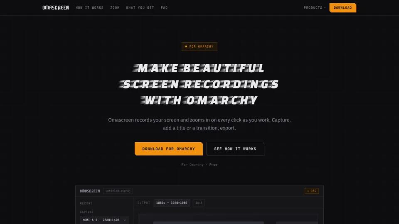This screenshot has width=399, height=224.
Task: Open the What You Get nav link
Action: (x=140, y=8)
